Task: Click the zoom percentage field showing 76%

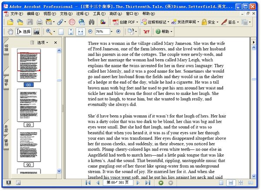Action: [103, 31]
